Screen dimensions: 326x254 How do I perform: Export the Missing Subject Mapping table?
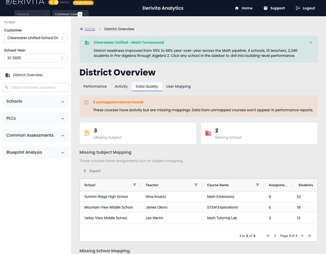pyautogui.click(x=92, y=171)
